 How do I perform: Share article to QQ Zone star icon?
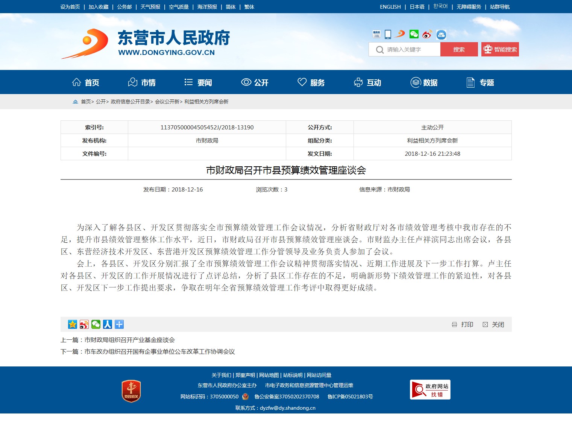72,324
